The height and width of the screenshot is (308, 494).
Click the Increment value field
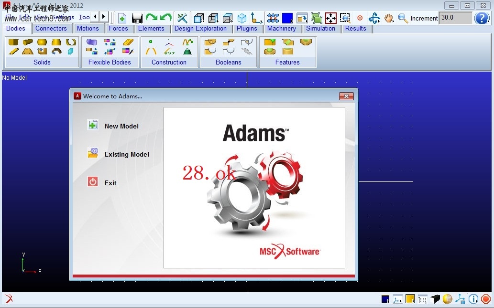click(456, 18)
